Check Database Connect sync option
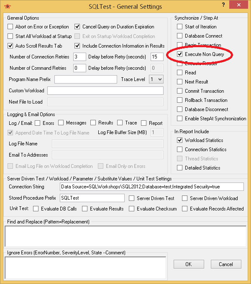This screenshot has width=251, height=284. point(180,35)
